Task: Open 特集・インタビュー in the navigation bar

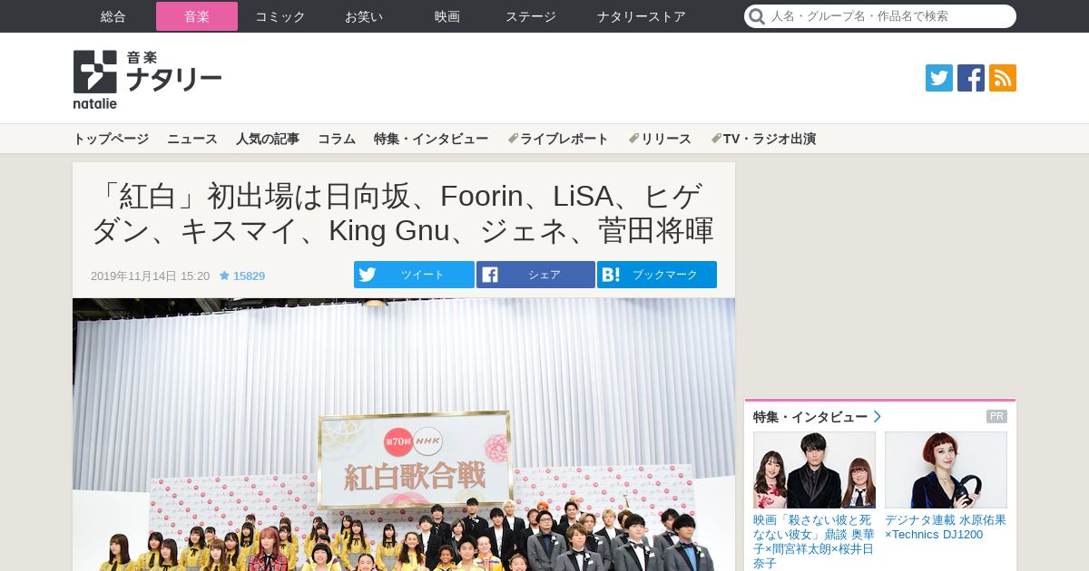Action: (431, 139)
